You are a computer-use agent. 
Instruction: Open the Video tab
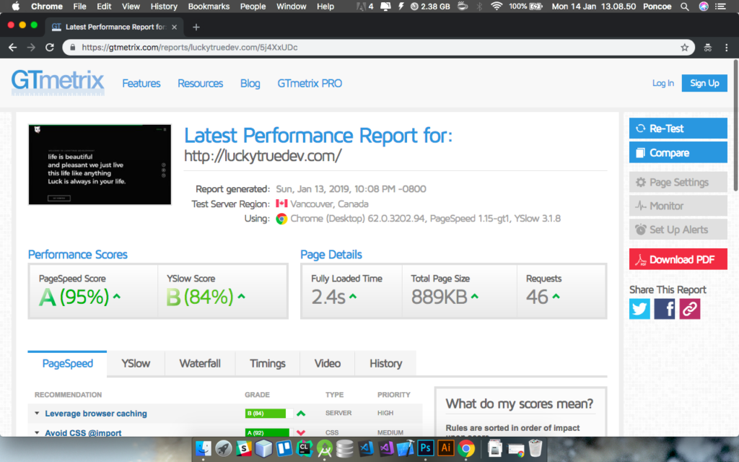pyautogui.click(x=327, y=364)
